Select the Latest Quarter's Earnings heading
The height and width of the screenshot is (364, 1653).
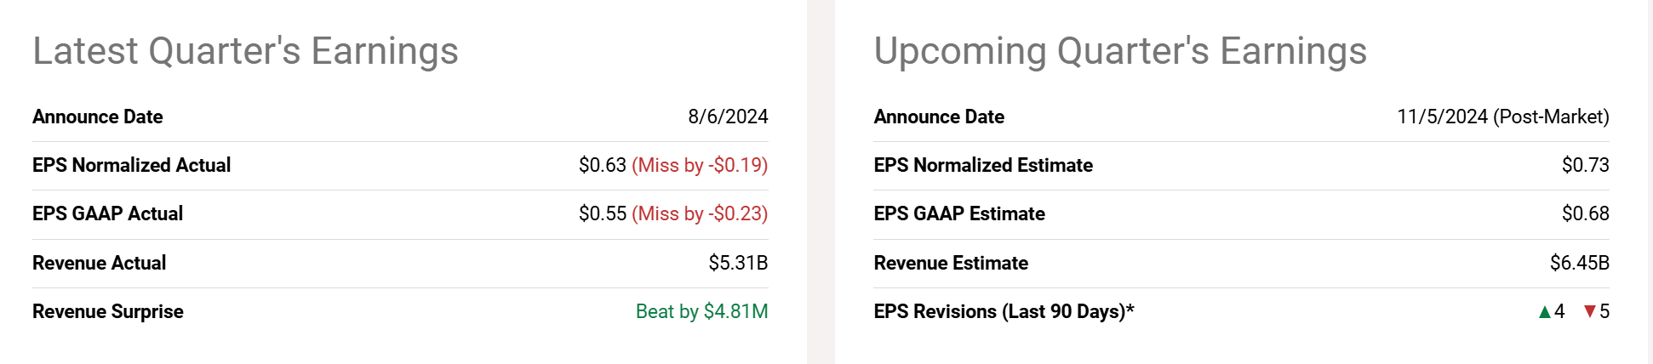[245, 51]
